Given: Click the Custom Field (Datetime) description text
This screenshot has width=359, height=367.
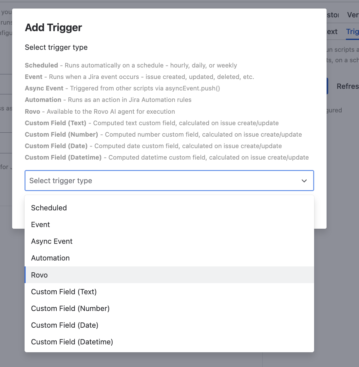Looking at the screenshot, I should pos(167,157).
